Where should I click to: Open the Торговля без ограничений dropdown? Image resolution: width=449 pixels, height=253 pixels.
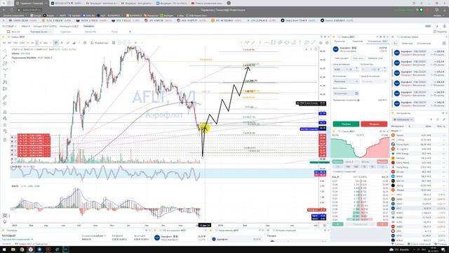[17, 239]
